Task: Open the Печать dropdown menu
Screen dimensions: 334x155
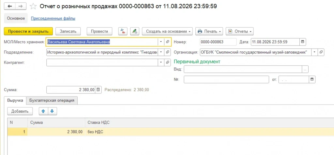Action: point(209,31)
